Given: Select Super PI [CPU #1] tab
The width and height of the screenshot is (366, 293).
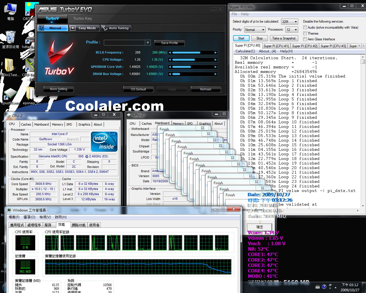Looking at the screenshot, I should click(276, 46).
